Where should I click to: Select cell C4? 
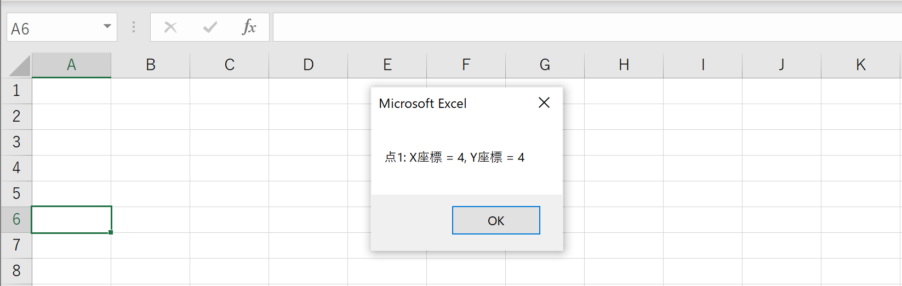(x=230, y=168)
